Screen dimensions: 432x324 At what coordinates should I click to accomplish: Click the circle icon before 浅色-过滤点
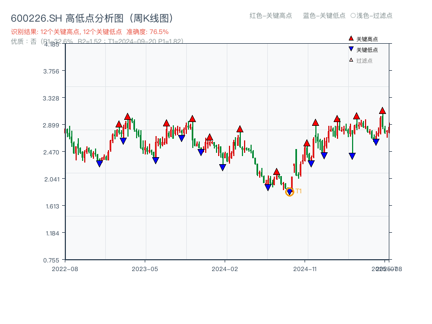pos(353,16)
